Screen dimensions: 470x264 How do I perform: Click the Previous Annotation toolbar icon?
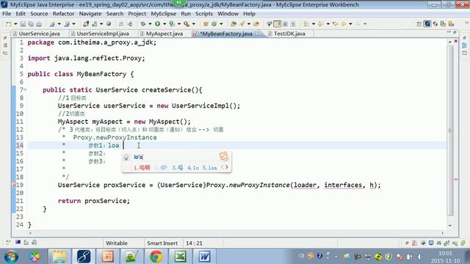[x=320, y=24]
